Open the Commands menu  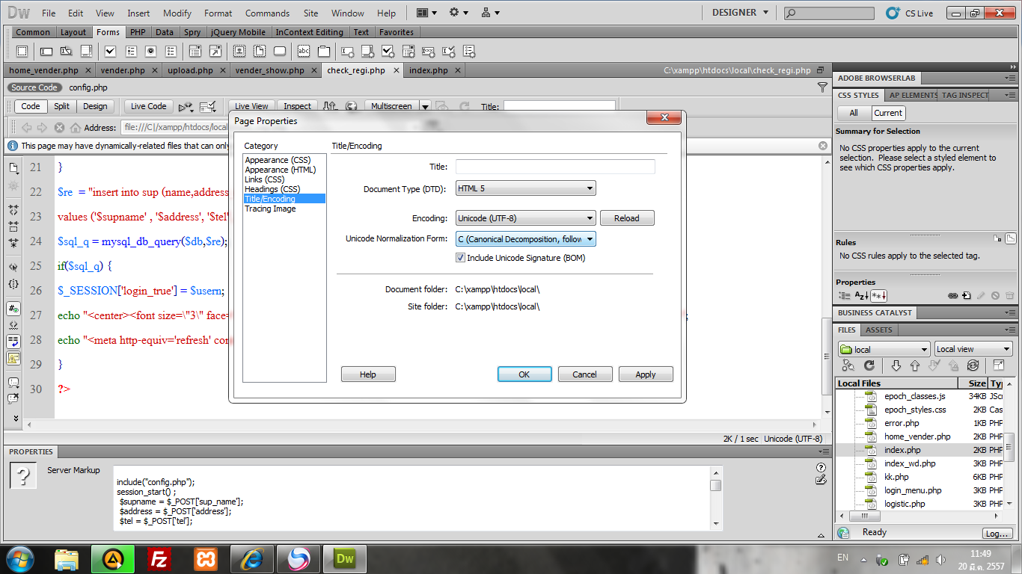pos(267,13)
